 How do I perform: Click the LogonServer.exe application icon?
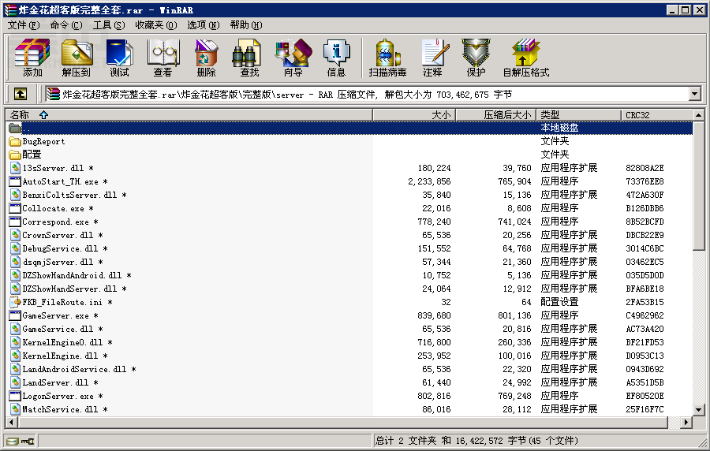pos(15,397)
